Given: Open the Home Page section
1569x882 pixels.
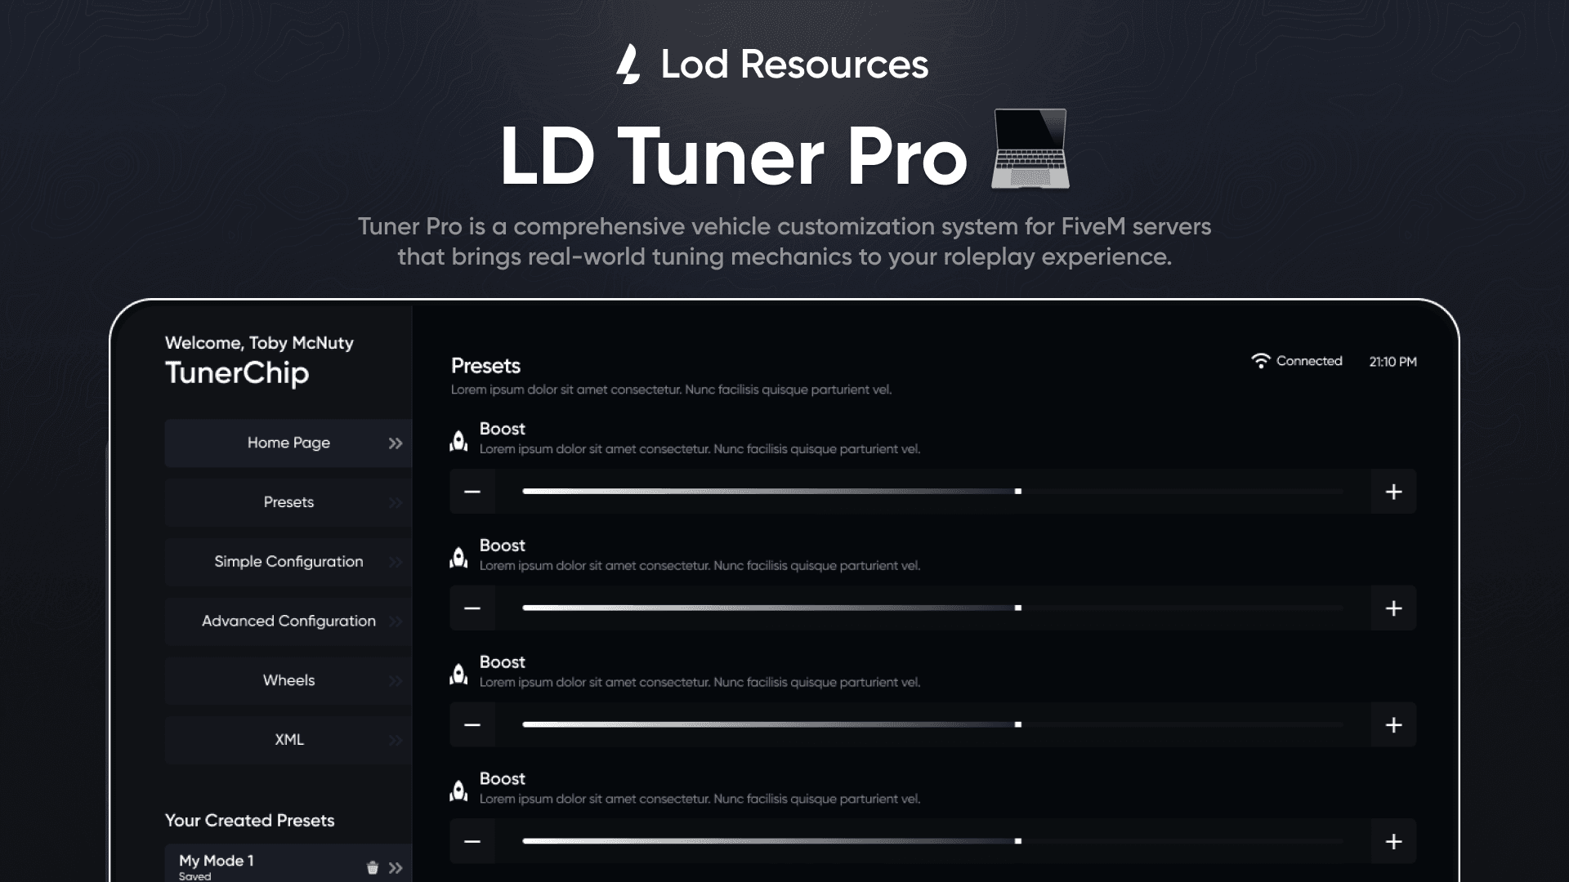Looking at the screenshot, I should click(x=288, y=443).
